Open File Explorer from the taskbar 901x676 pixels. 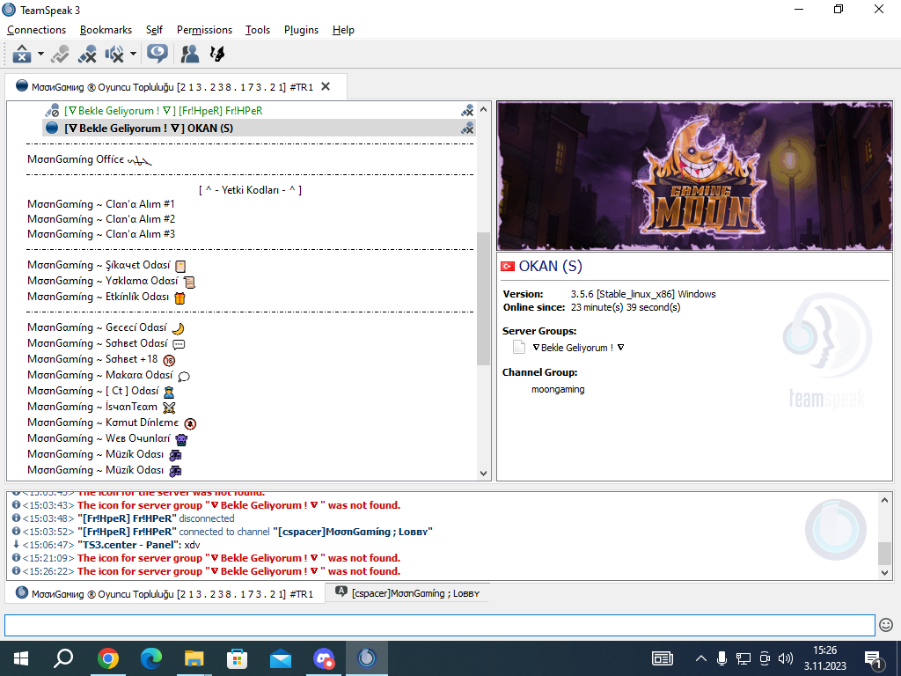pyautogui.click(x=194, y=658)
